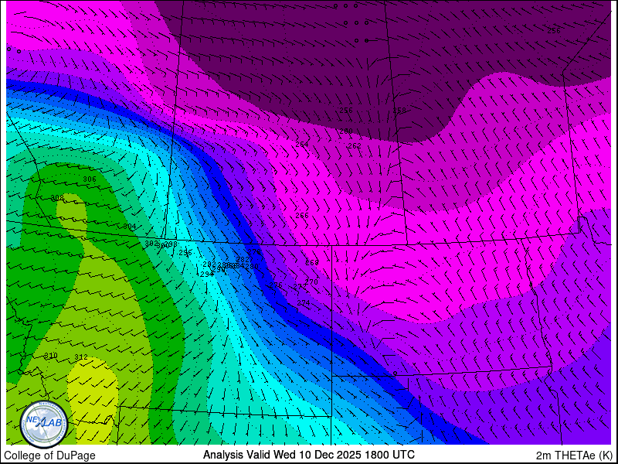Image resolution: width=618 pixels, height=464 pixels.
Task: Click the College of DuPage label
Action: 49,455
